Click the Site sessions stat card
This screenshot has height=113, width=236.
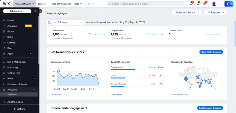[x=79, y=34]
